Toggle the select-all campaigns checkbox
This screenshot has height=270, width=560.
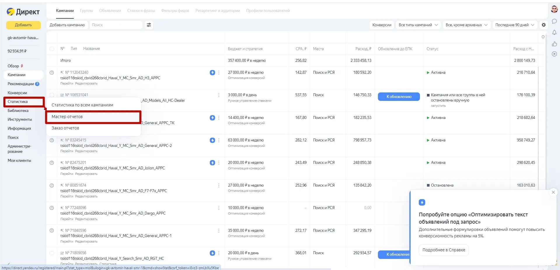pos(52,49)
